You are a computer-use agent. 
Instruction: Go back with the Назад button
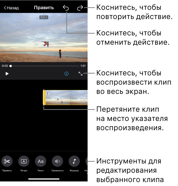(x=11, y=8)
